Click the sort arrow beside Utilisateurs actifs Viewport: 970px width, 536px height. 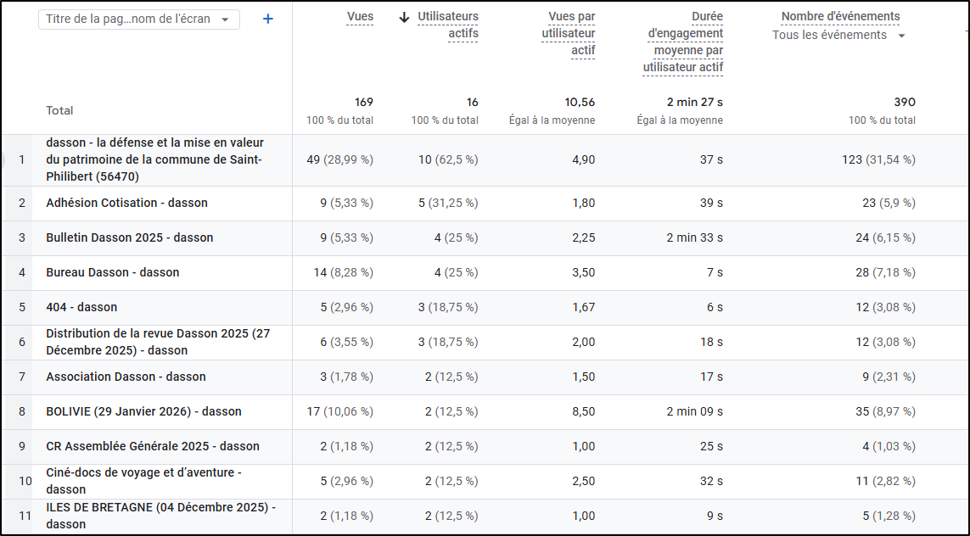[405, 18]
